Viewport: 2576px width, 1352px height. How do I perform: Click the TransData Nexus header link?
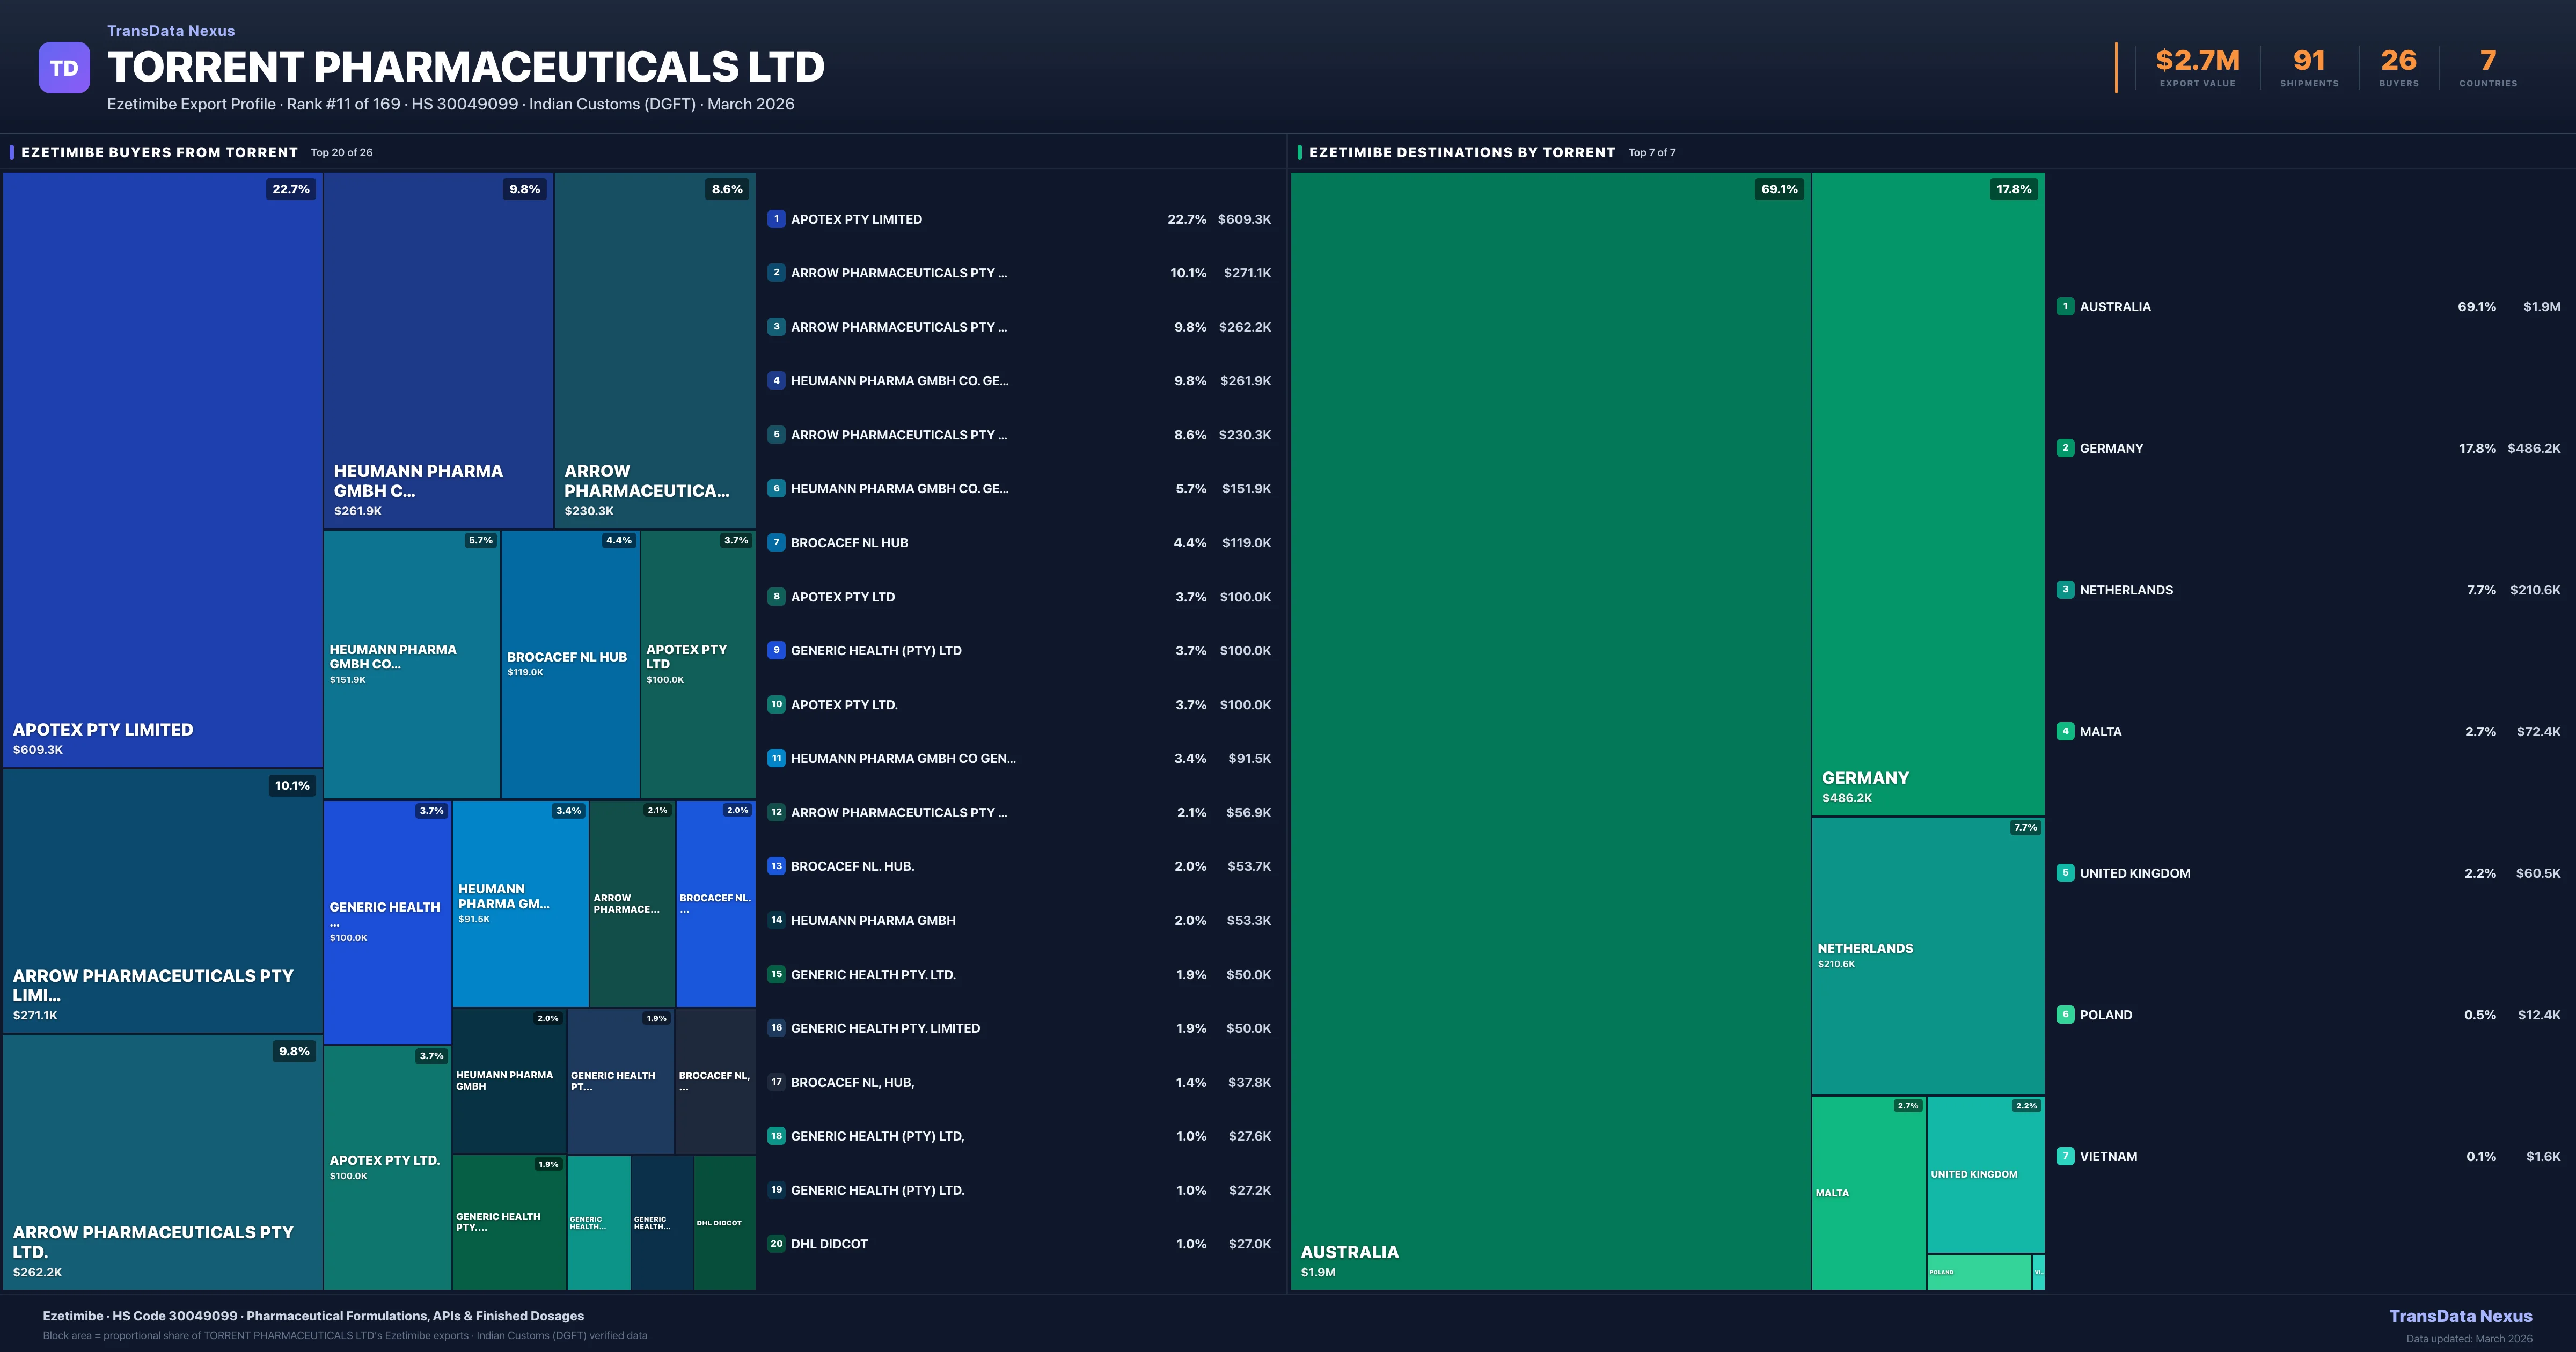pos(171,31)
